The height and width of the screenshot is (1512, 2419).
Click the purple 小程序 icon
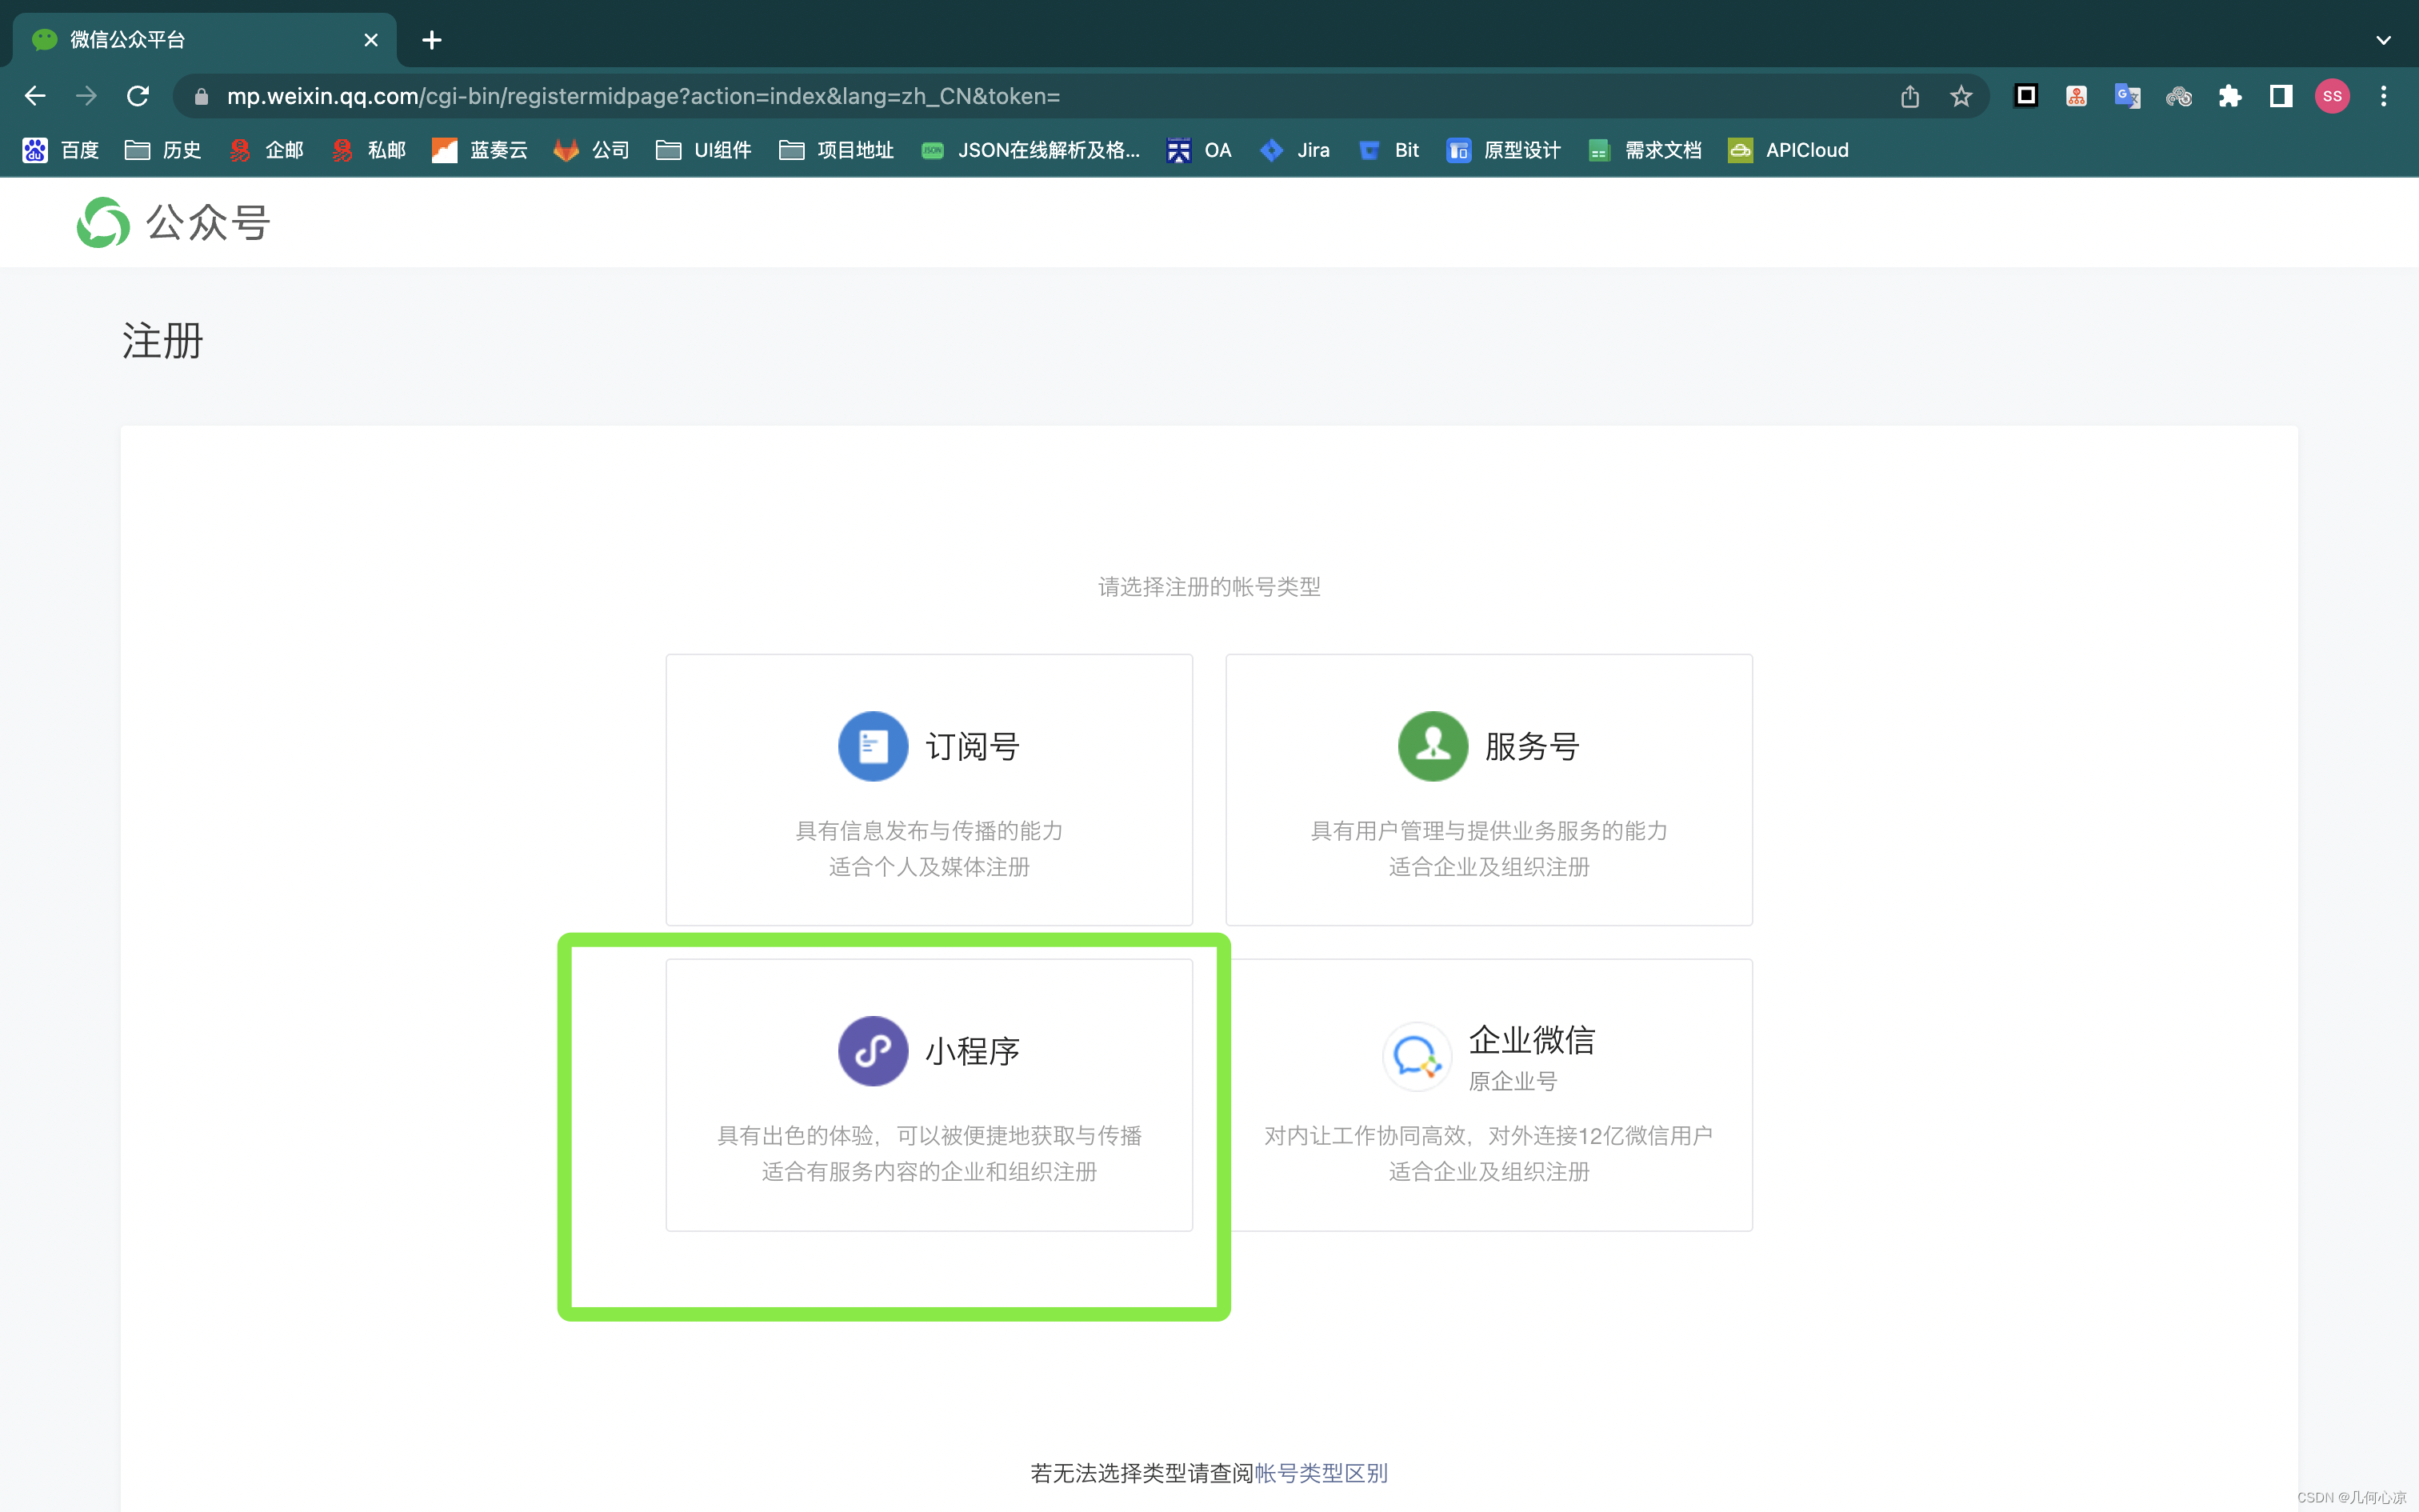point(873,1051)
